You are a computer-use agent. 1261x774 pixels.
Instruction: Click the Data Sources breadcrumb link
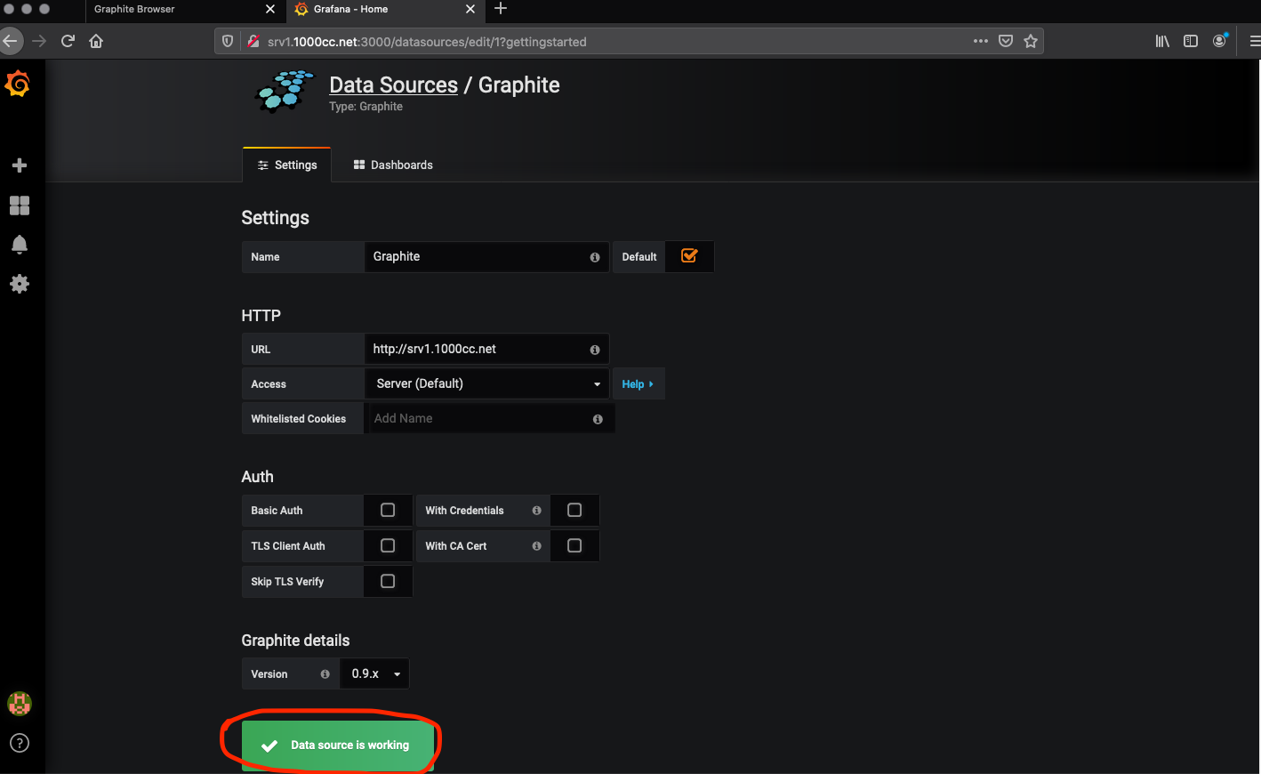click(x=393, y=85)
